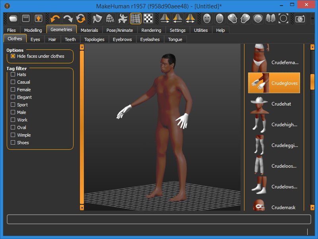Viewport: 318px width, 239px height.
Task: Uncheck Hide faces under clothes
Action: pyautogui.click(x=13, y=56)
